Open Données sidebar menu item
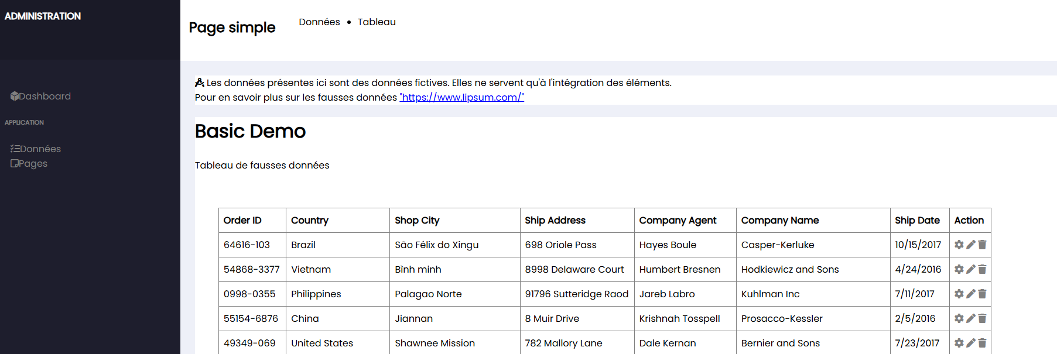The image size is (1057, 354). coord(36,149)
